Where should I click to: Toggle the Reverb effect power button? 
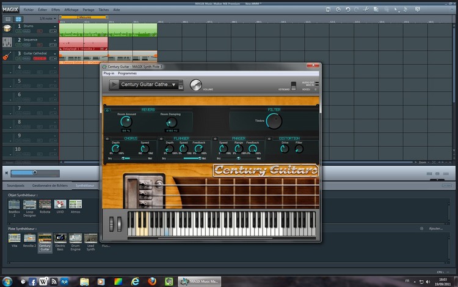click(x=107, y=110)
